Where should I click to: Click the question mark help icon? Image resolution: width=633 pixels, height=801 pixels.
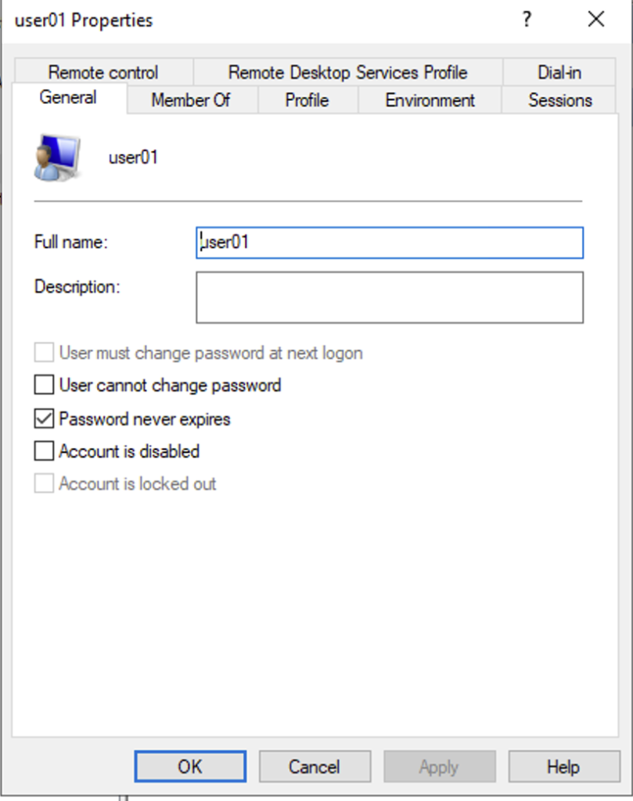pyautogui.click(x=527, y=20)
